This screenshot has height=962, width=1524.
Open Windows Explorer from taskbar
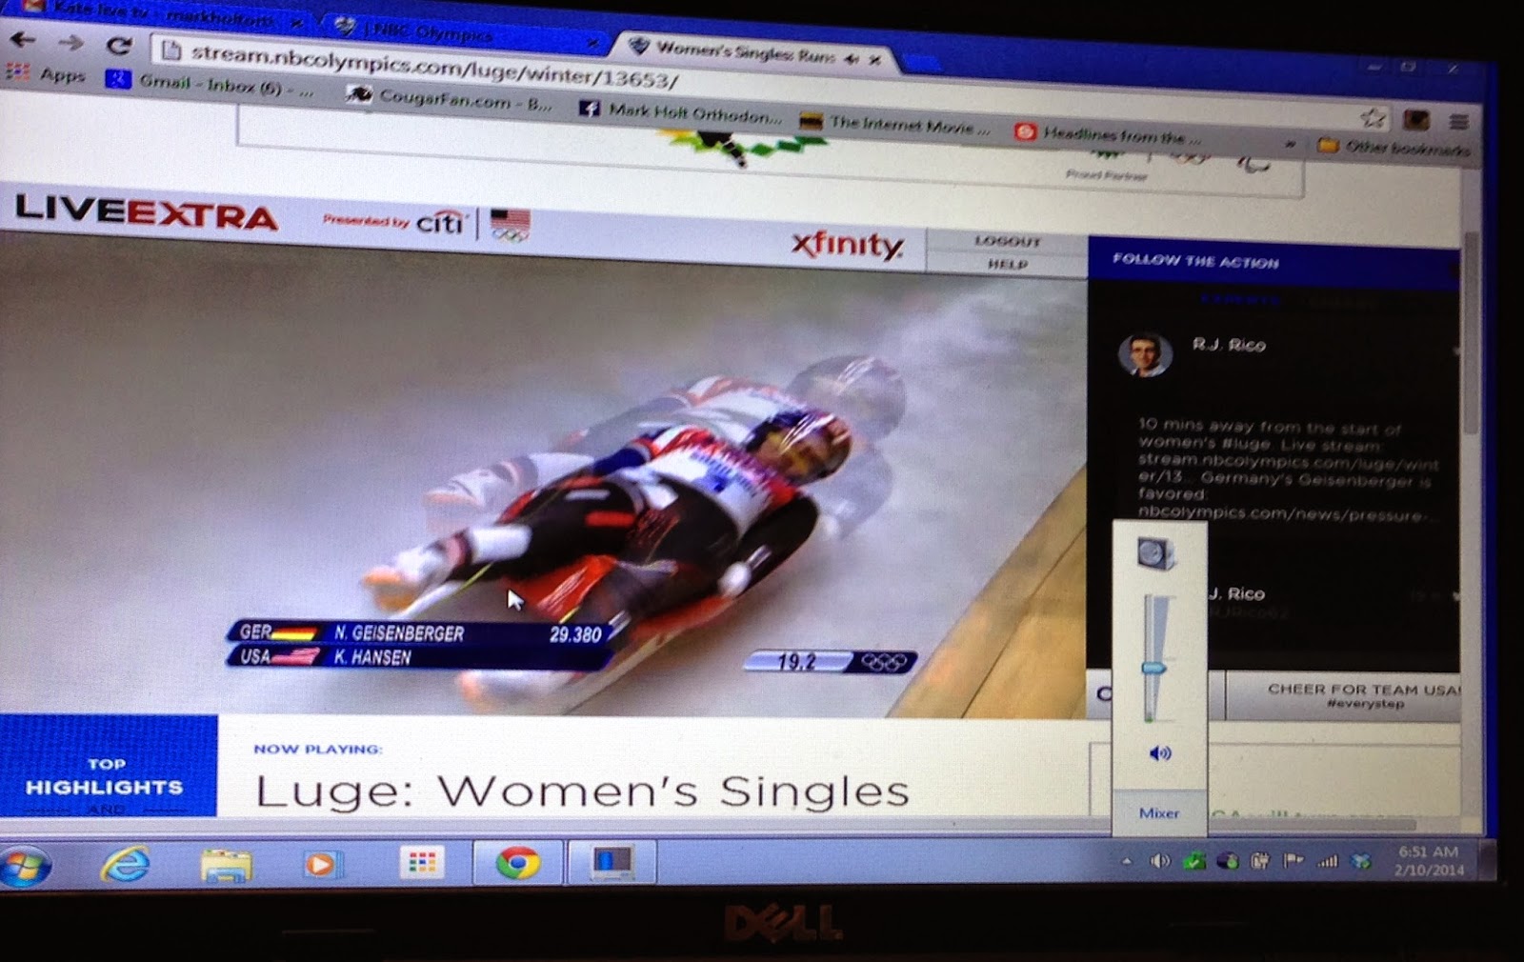(226, 865)
